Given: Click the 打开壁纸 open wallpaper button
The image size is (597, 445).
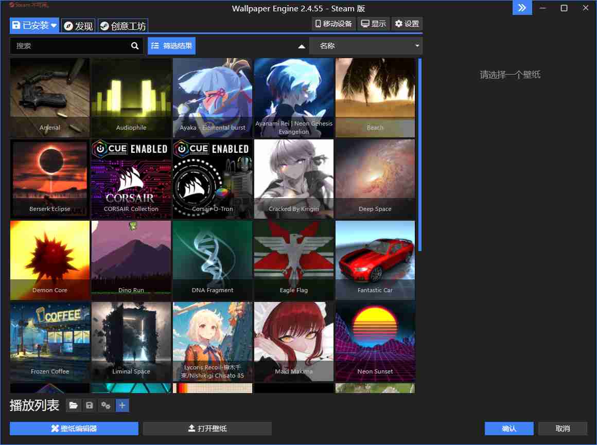Looking at the screenshot, I should coord(207,429).
